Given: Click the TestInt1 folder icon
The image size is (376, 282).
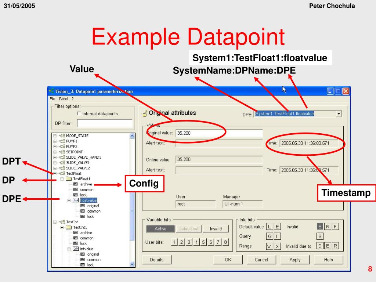Looking at the screenshot, I should pyautogui.click(x=69, y=227).
